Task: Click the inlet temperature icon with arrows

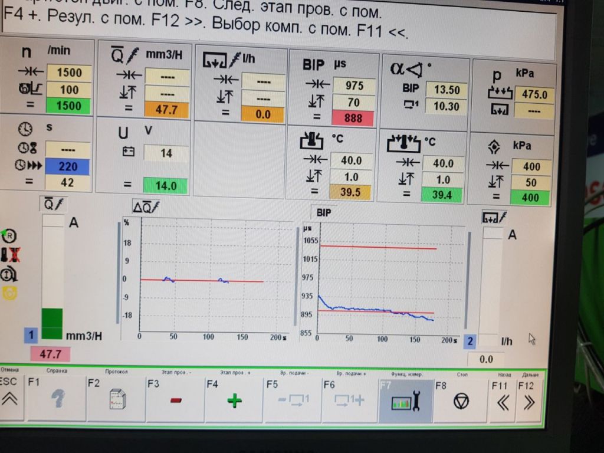Action: (x=403, y=144)
